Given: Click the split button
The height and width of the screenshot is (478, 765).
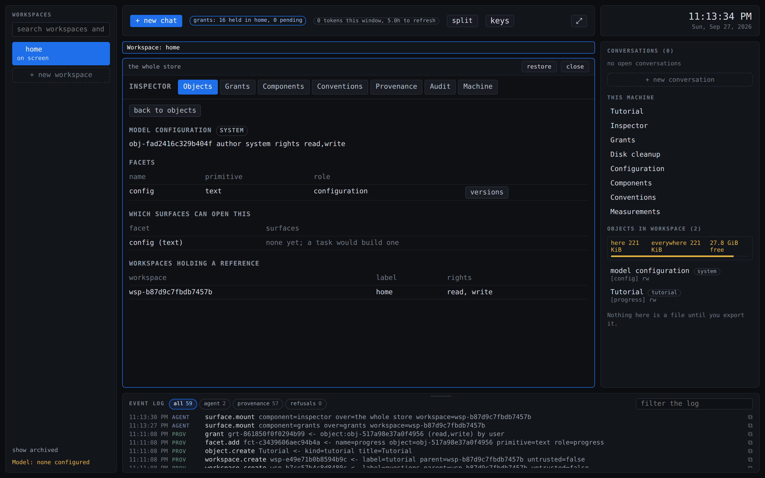Looking at the screenshot, I should 462,21.
